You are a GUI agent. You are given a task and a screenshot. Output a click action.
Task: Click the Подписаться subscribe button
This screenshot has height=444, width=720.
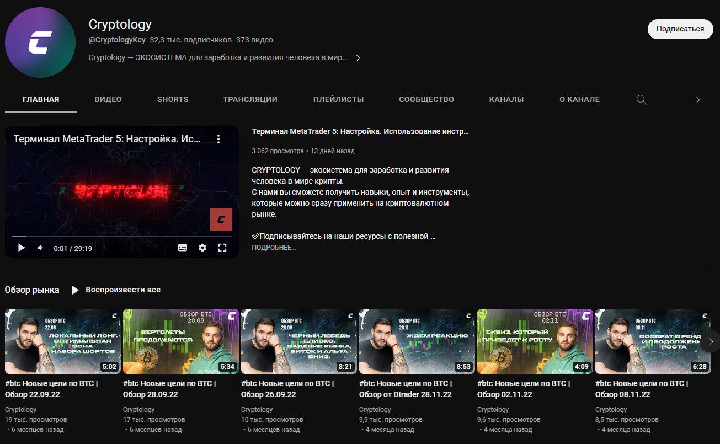(x=680, y=29)
